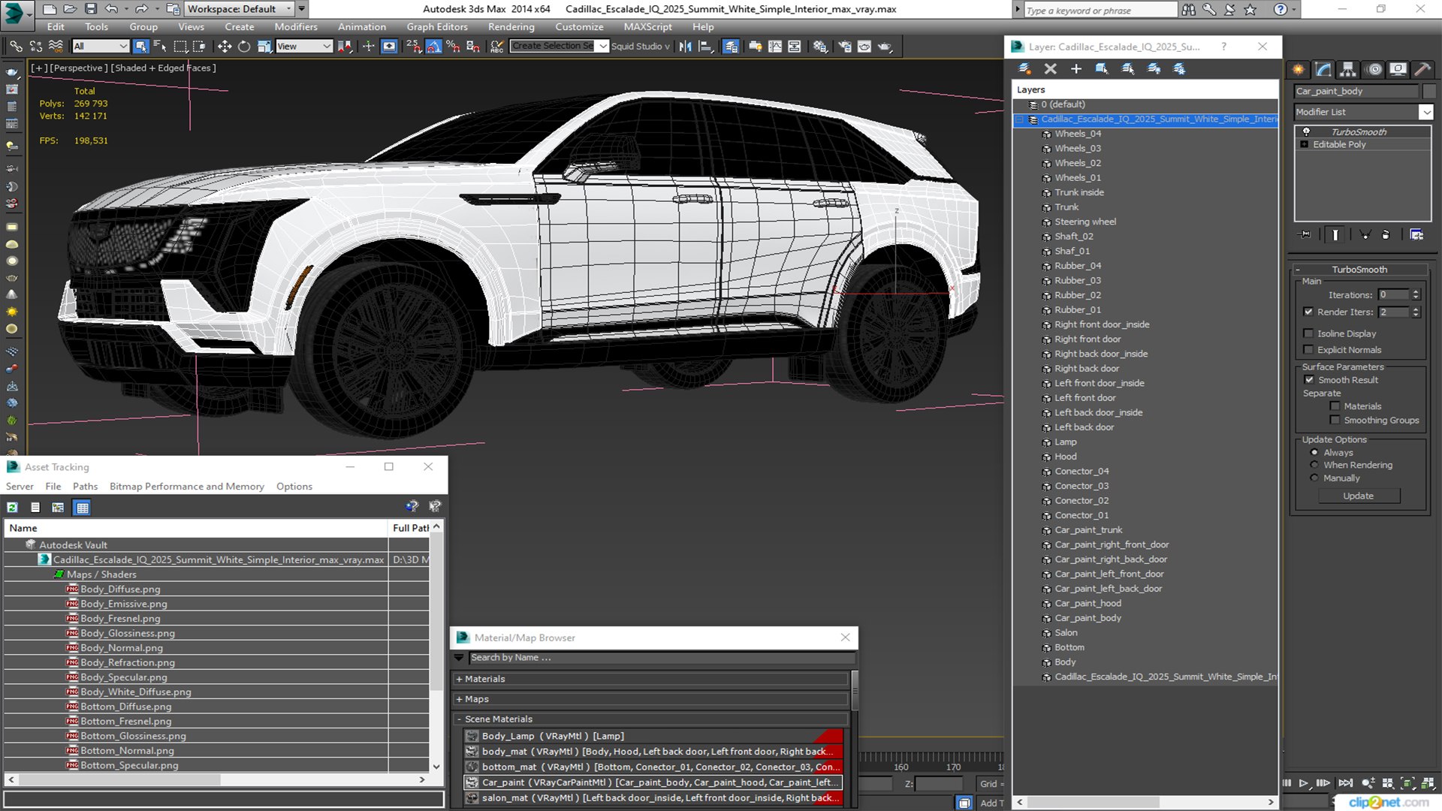Select the Always update option
The height and width of the screenshot is (811, 1442).
[x=1314, y=453]
